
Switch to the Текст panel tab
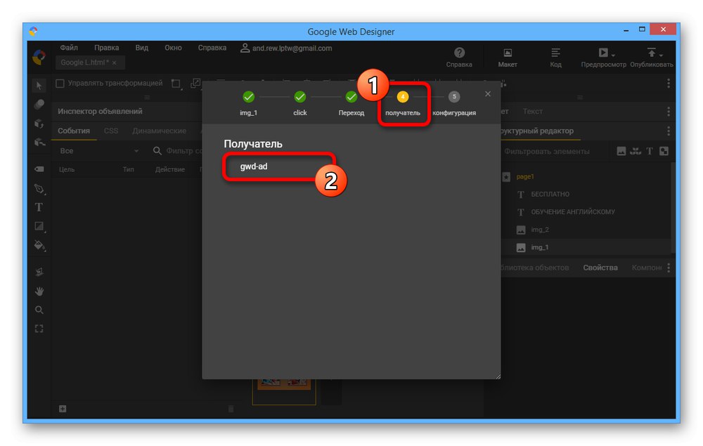(x=533, y=111)
